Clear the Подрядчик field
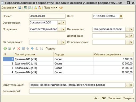Screen dimensions: 136x102 click(63, 29)
